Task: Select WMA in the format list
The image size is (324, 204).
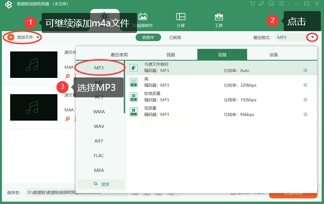Action: coord(99,112)
